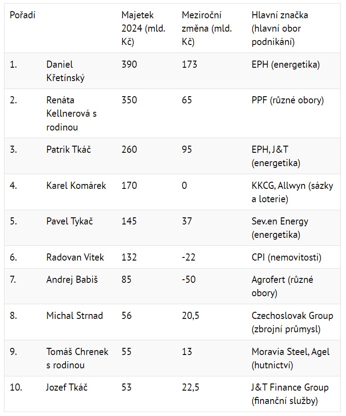Select the Hlavní značka column header
The height and width of the screenshot is (416, 346).
click(280, 29)
